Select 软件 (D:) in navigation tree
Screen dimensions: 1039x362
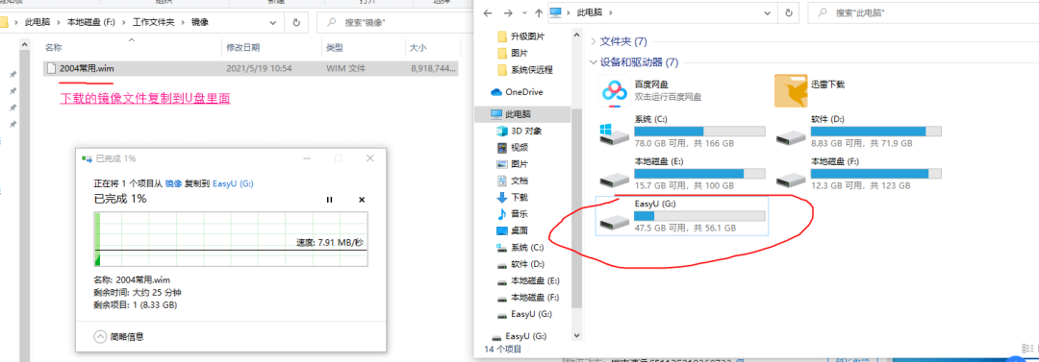click(x=520, y=264)
